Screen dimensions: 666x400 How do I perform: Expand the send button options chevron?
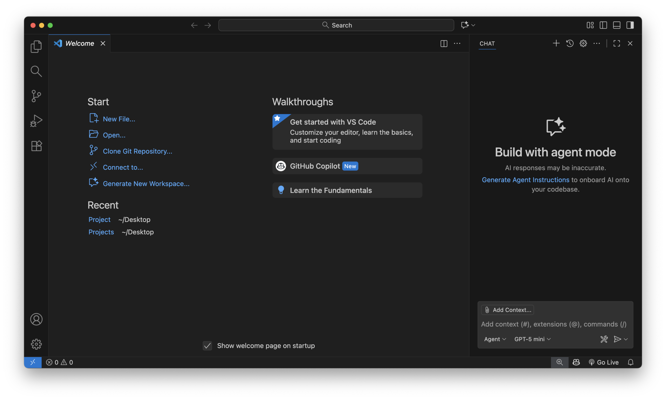pos(626,339)
